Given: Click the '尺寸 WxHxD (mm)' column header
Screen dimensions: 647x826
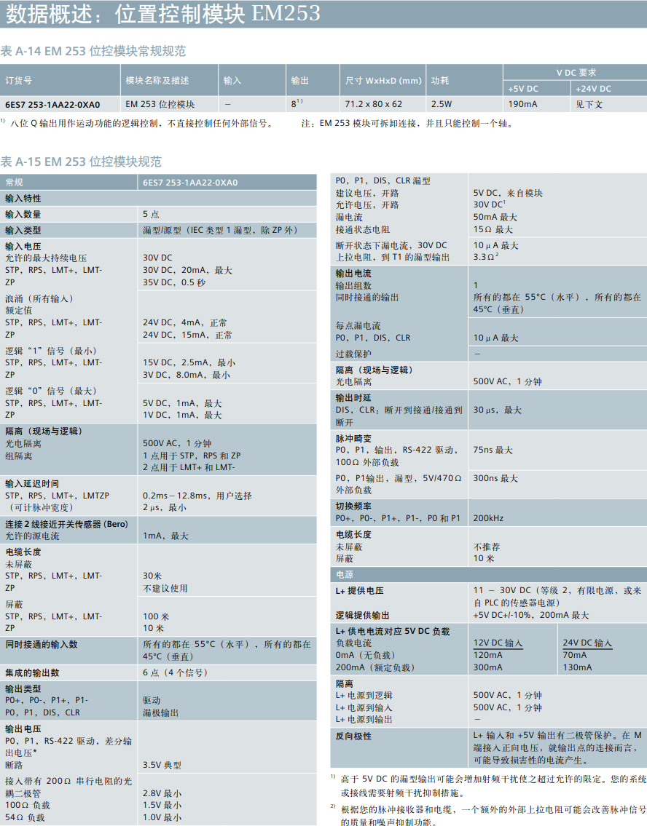Looking at the screenshot, I should click(x=383, y=81).
